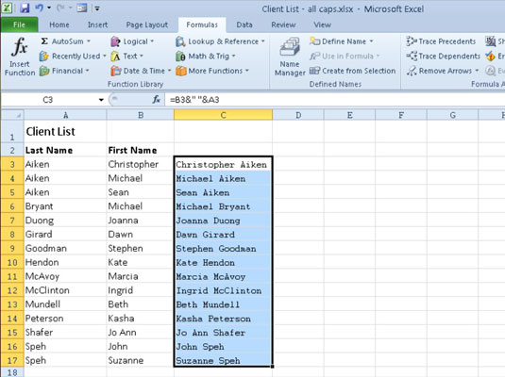Switch to the Review tab

click(x=283, y=25)
